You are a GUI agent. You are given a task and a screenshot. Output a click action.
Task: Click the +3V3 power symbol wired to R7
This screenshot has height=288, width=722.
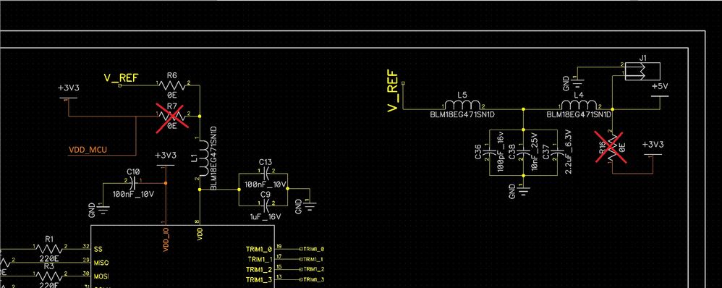68,92
